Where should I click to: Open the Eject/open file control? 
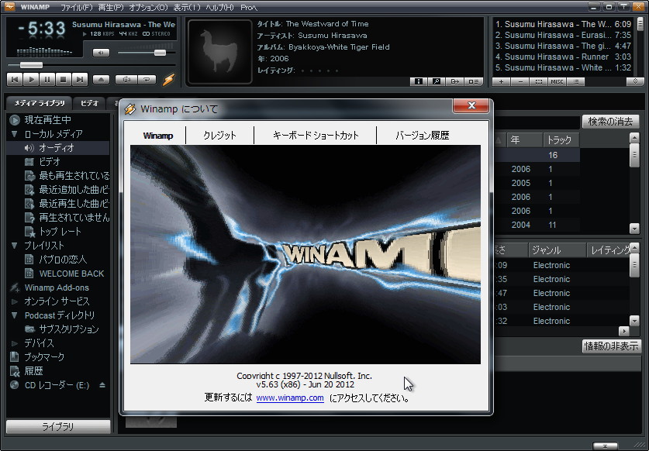[x=99, y=79]
